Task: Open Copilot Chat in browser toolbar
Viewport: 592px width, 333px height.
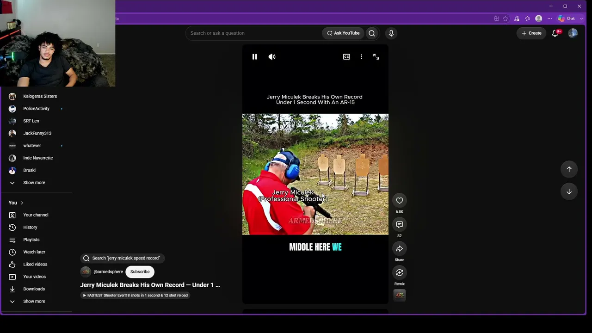Action: pos(566,18)
